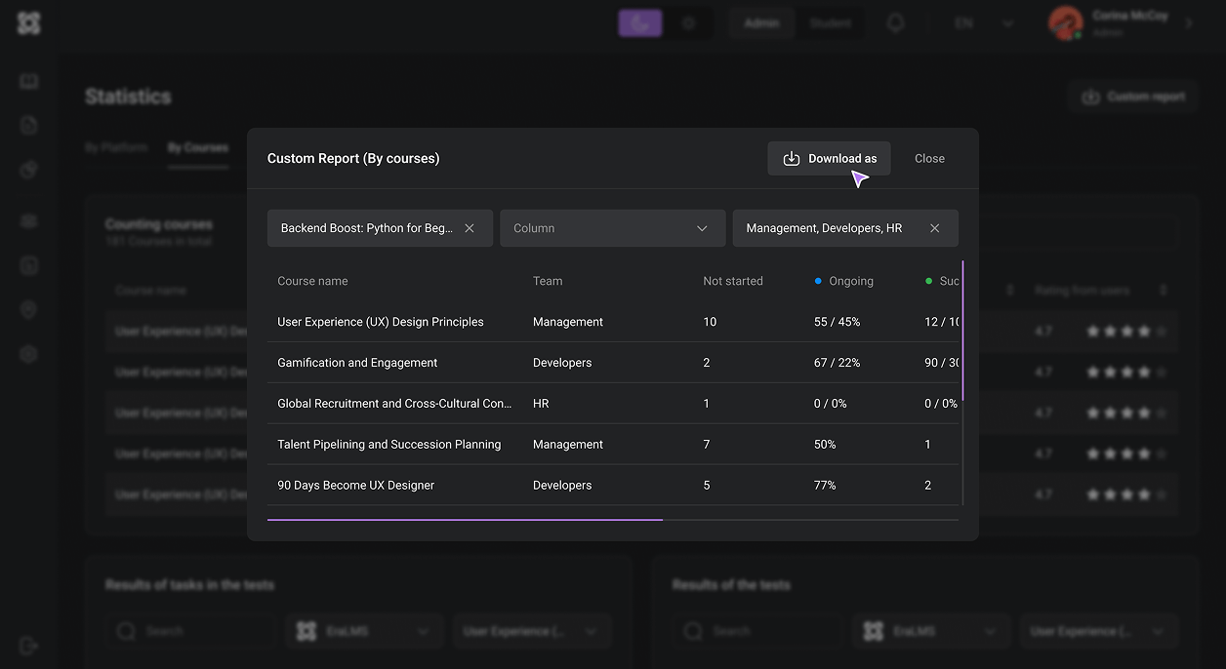Screen dimensions: 1226x669
Task: Select the Admin role
Action: (761, 22)
